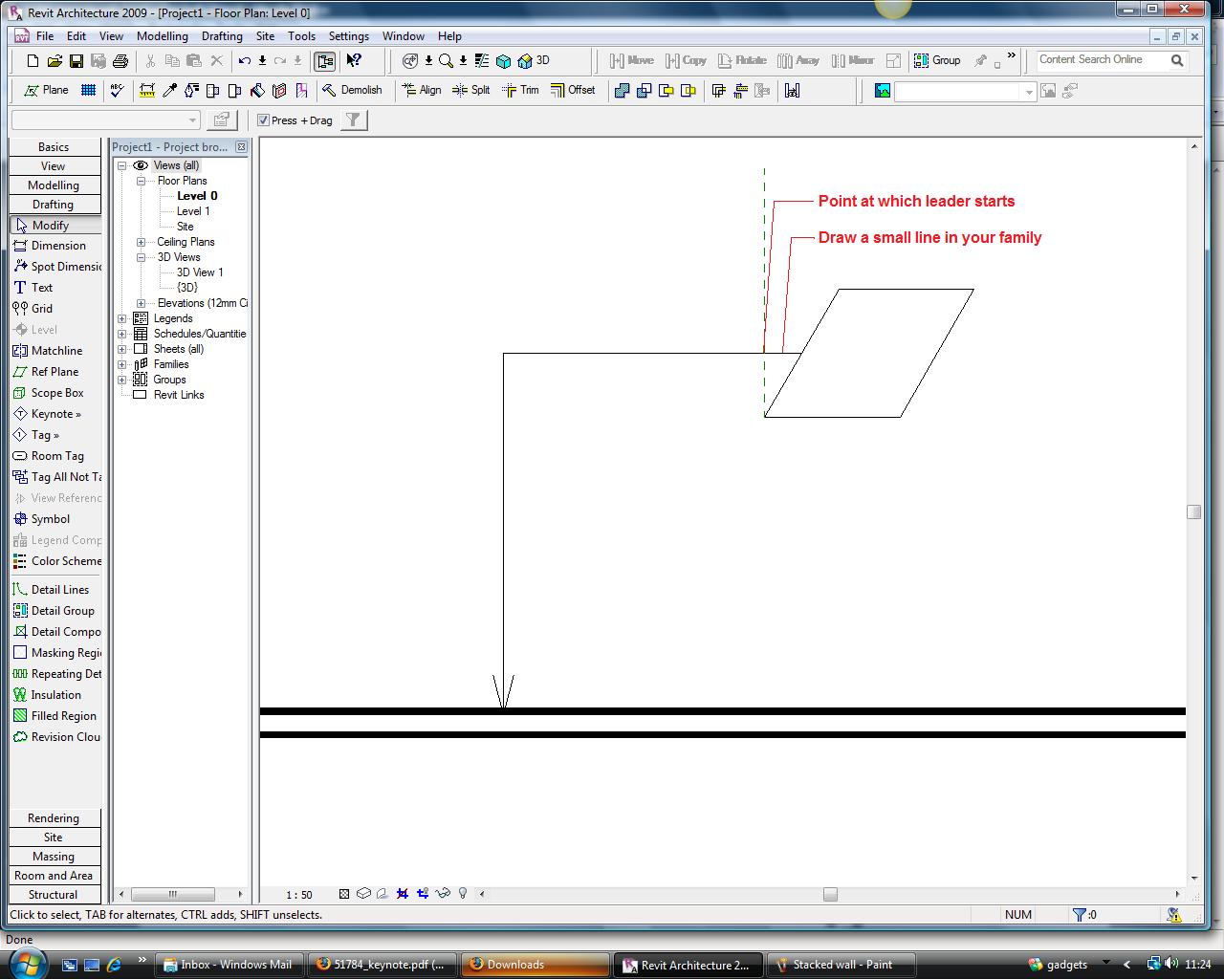
Task: Activate the Align tool
Action: 422,90
